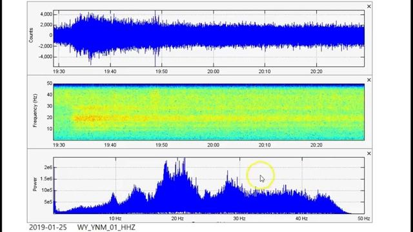Viewport: 413px width, 232px height.
Task: Click the 50 Hz power axis label
Action: (x=364, y=218)
